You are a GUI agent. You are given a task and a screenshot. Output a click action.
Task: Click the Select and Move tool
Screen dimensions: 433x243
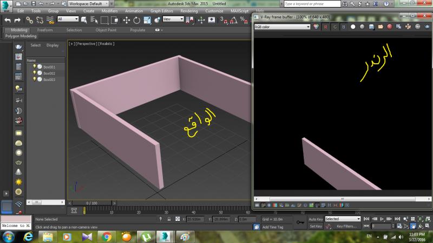coord(127,19)
